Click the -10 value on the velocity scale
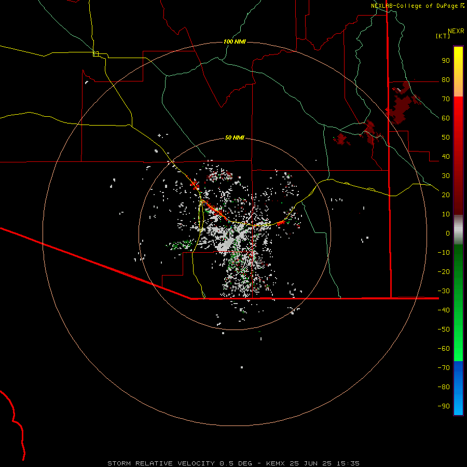This screenshot has height=467, width=467. [444, 253]
